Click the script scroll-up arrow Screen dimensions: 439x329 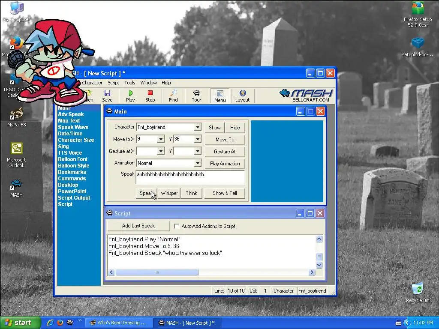319,239
